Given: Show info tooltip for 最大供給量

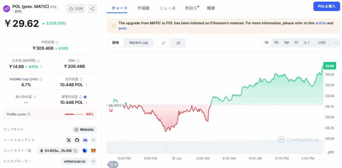Looking at the screenshot, I should point(35,97).
